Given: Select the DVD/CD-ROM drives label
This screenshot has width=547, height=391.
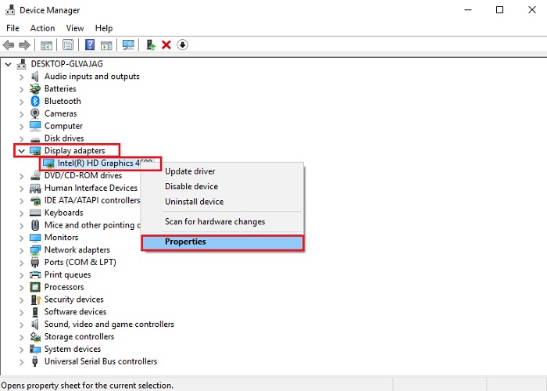Looking at the screenshot, I should 83,175.
